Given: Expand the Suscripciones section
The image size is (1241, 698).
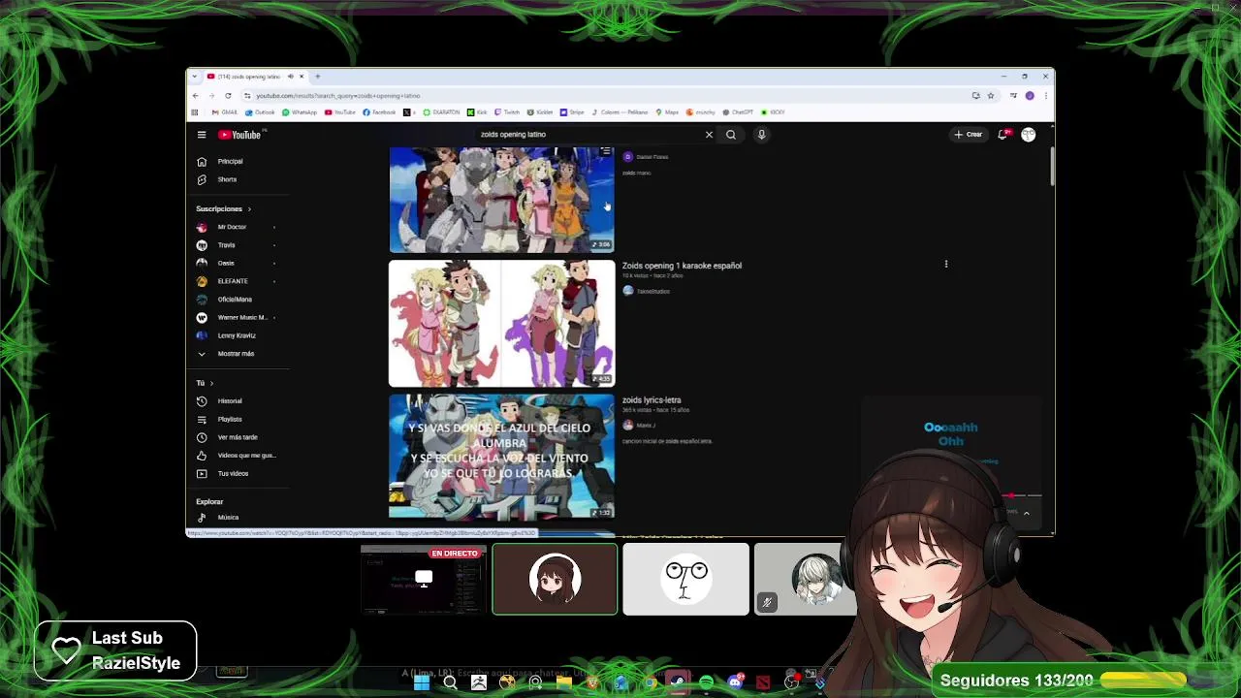Looking at the screenshot, I should click(224, 209).
